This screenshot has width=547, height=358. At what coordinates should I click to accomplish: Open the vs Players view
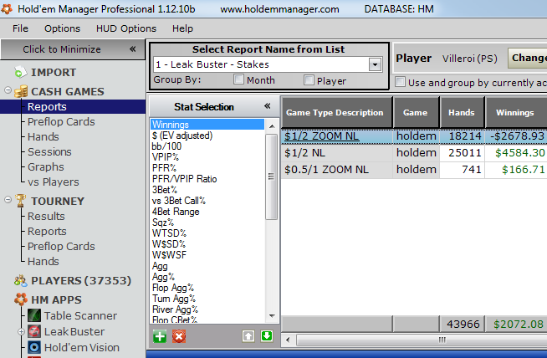pyautogui.click(x=54, y=182)
